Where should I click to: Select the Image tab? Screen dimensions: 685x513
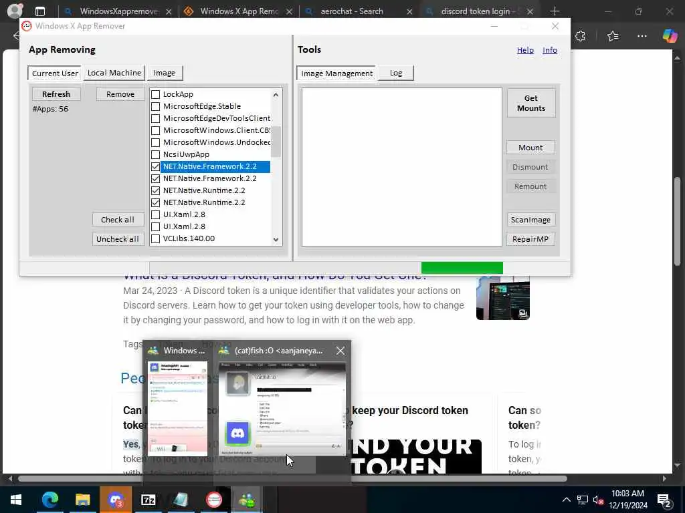click(165, 72)
